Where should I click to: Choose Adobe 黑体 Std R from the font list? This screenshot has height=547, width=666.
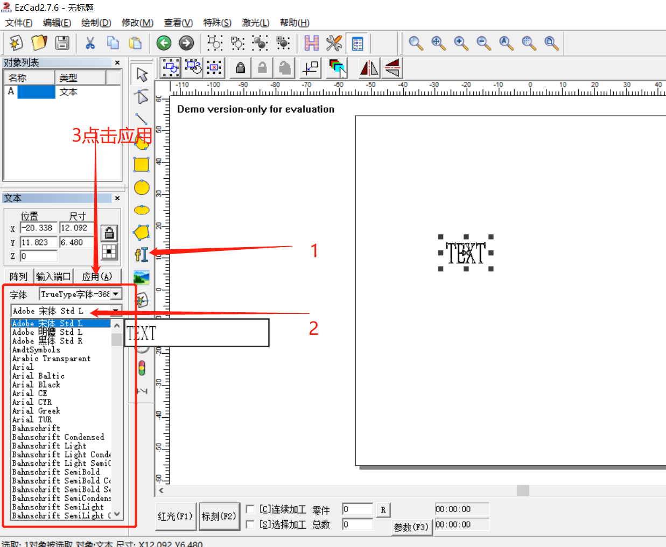coord(47,341)
